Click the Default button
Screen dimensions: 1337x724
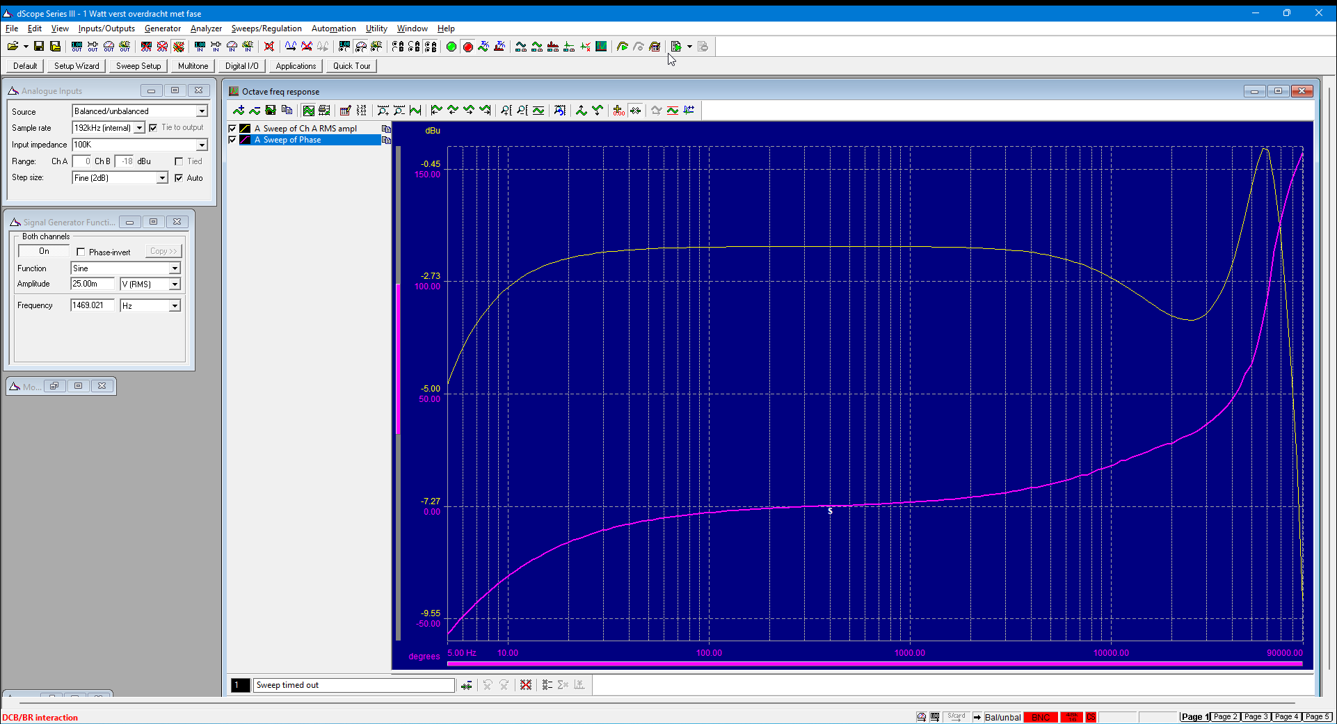tap(25, 66)
